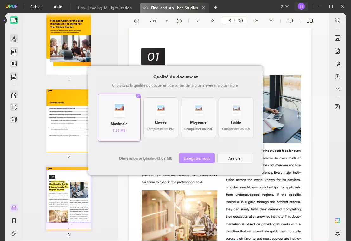Open the Search magnifier icon
The image size is (351, 241).
pyautogui.click(x=338, y=20)
